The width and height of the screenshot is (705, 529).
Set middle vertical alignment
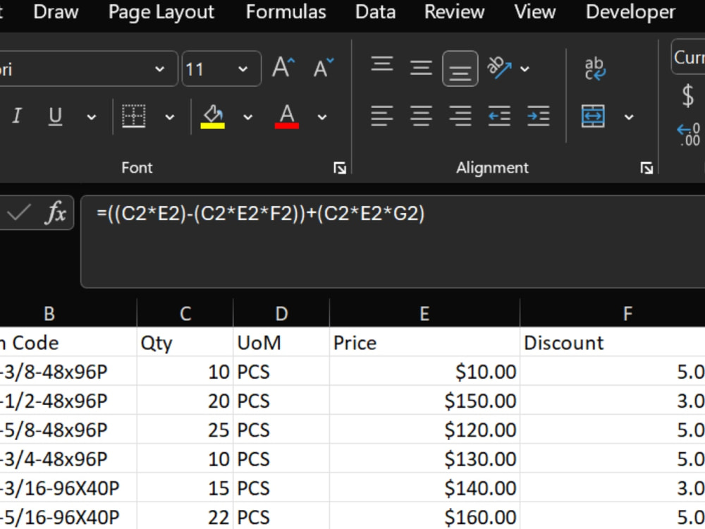422,68
